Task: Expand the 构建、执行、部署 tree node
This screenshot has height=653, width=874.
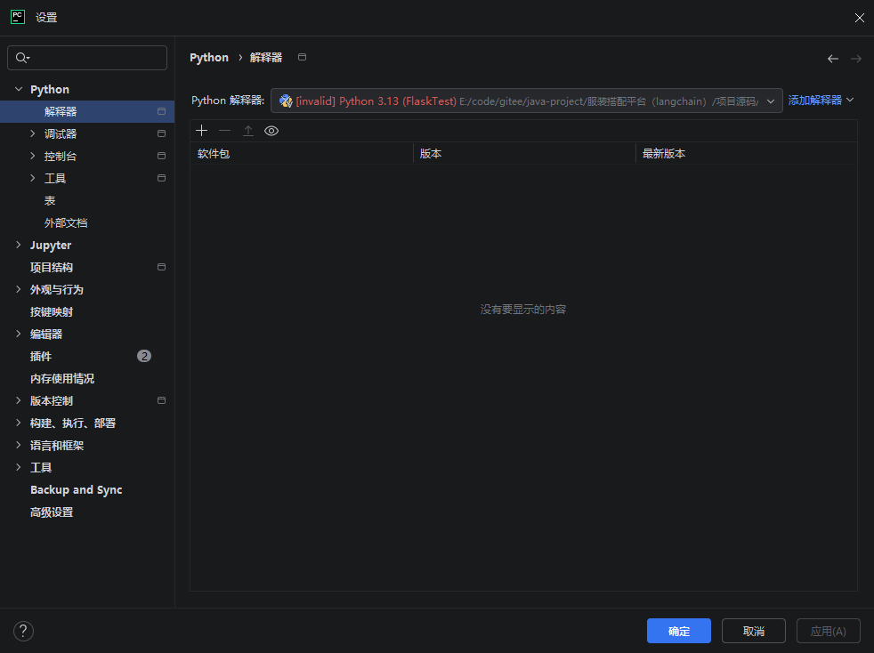Action: 19,423
